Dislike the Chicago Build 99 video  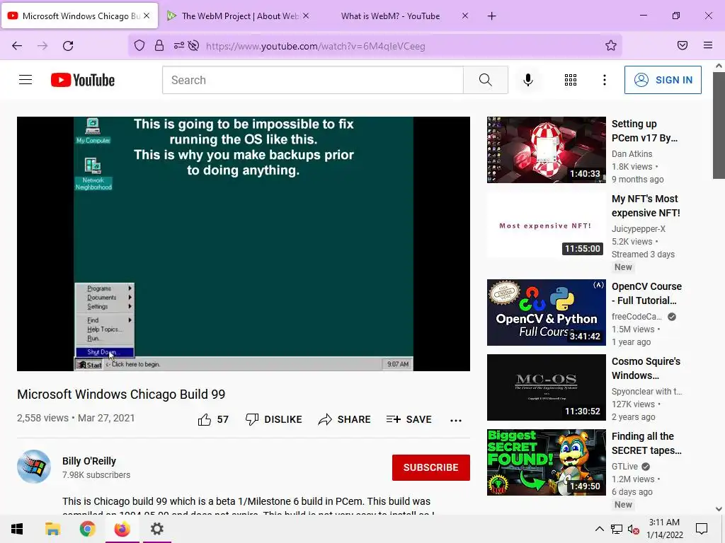[274, 419]
